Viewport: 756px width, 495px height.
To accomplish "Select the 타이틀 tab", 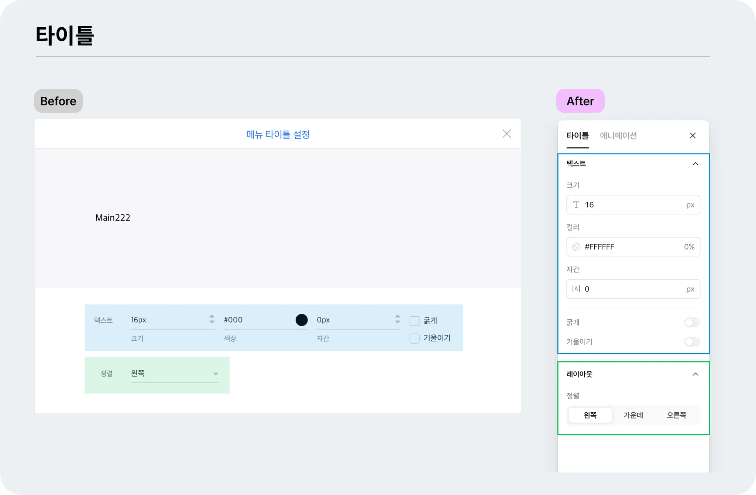I will point(577,135).
